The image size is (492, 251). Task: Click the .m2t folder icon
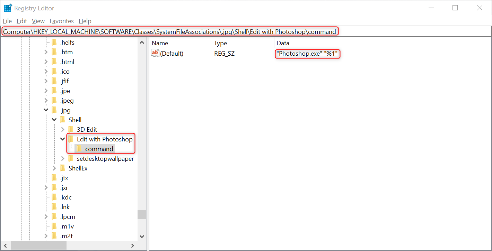pyautogui.click(x=54, y=236)
